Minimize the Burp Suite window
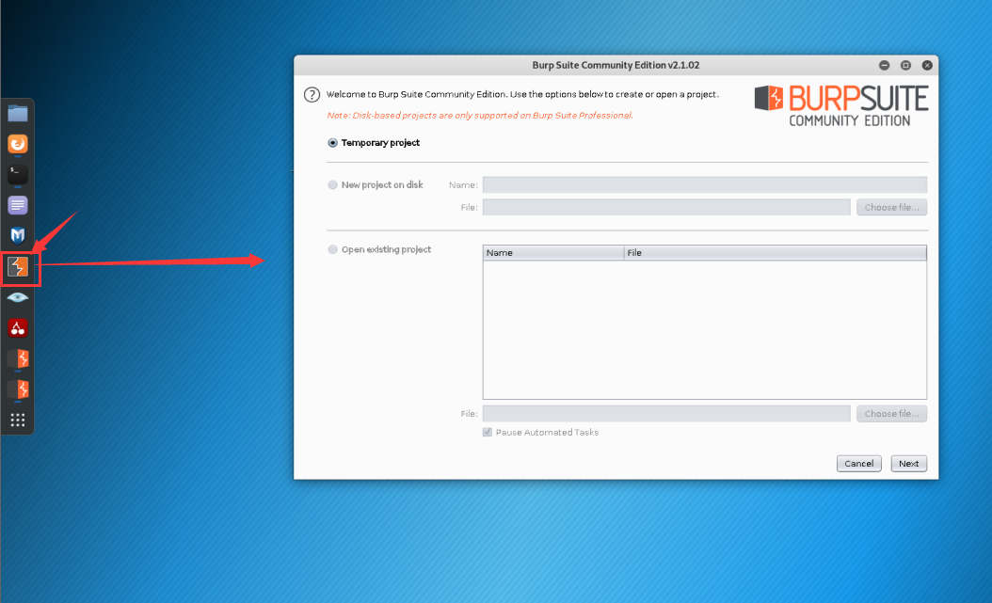992x603 pixels. (x=885, y=65)
